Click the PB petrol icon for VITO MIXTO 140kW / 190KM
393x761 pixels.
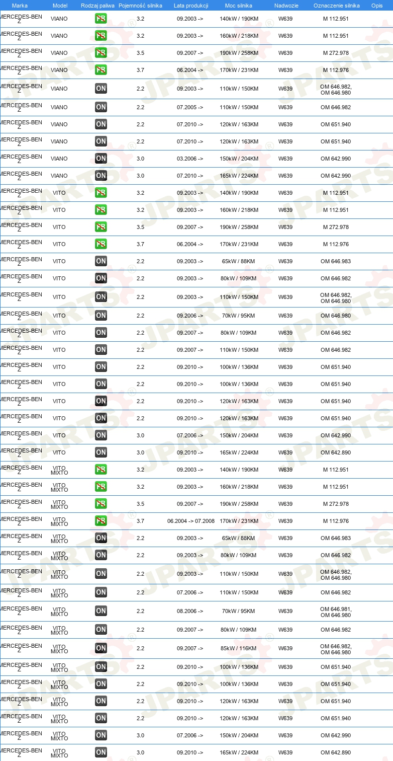[x=101, y=470]
